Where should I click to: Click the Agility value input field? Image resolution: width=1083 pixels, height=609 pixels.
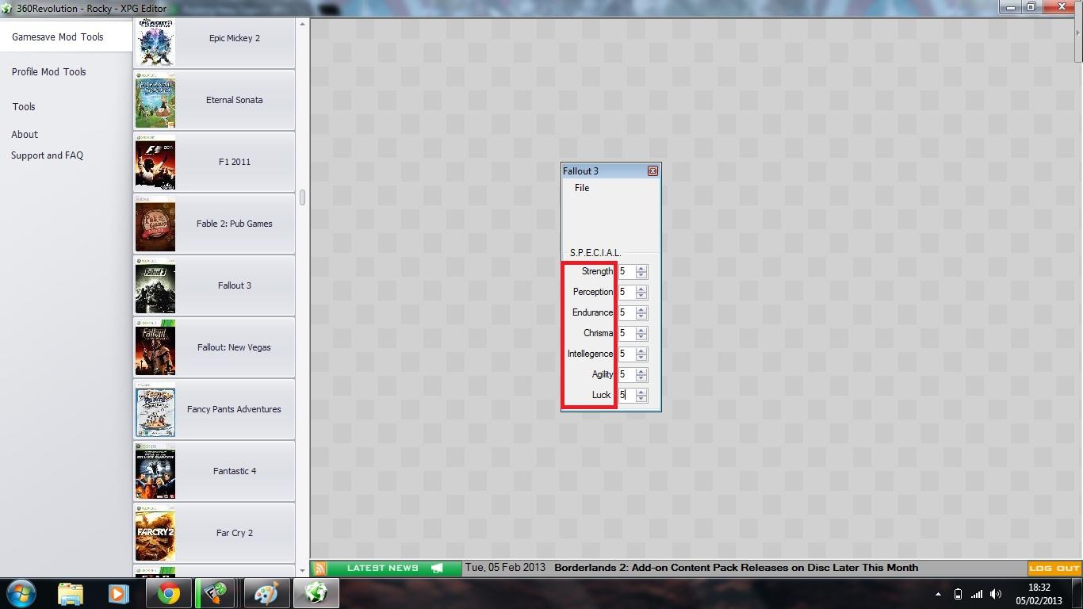click(x=626, y=374)
